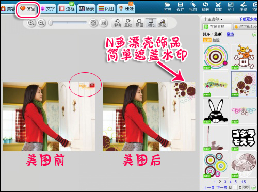Open the 抠图 cutout tool
This screenshot has height=192, width=258.
coord(193,7)
